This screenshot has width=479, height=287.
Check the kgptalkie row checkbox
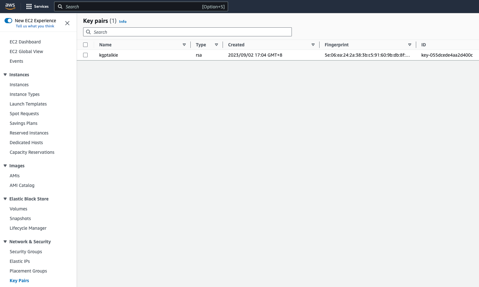point(85,55)
